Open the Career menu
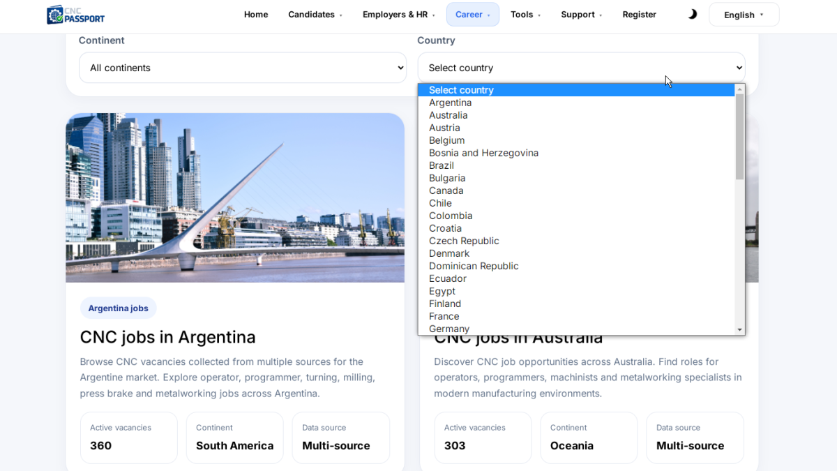 coord(473,15)
